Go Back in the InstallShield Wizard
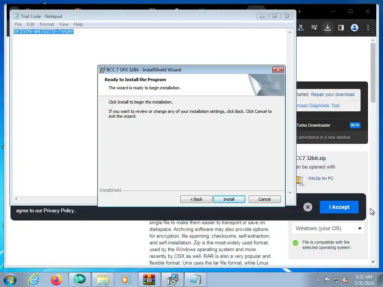Viewport: 383px width, 287px height. 196,199
